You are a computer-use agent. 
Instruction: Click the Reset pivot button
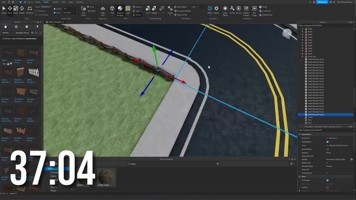[x=92, y=11]
